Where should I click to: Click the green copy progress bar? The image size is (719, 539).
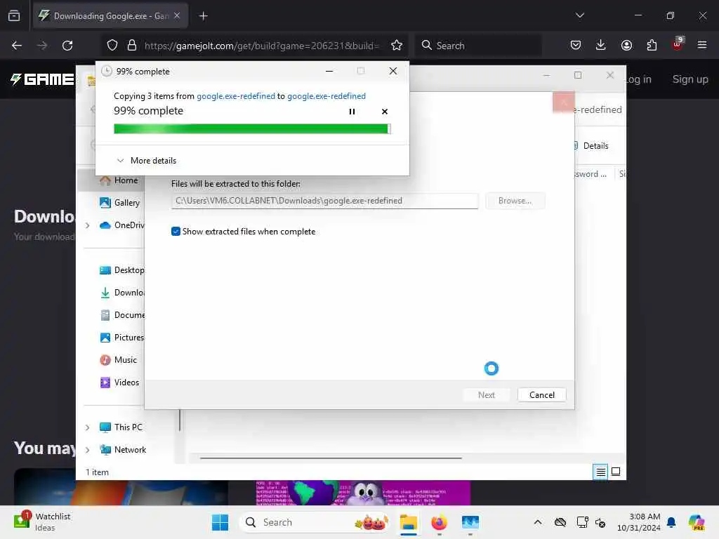click(252, 129)
